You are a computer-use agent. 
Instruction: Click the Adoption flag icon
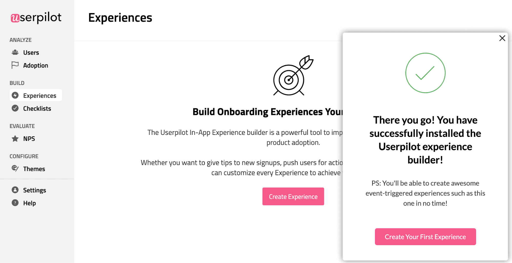coord(15,65)
